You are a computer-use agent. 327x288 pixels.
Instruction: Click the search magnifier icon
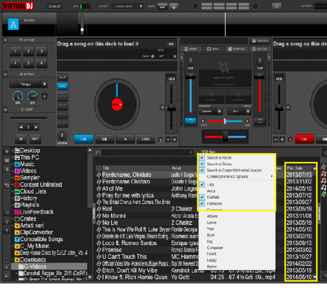(97, 153)
